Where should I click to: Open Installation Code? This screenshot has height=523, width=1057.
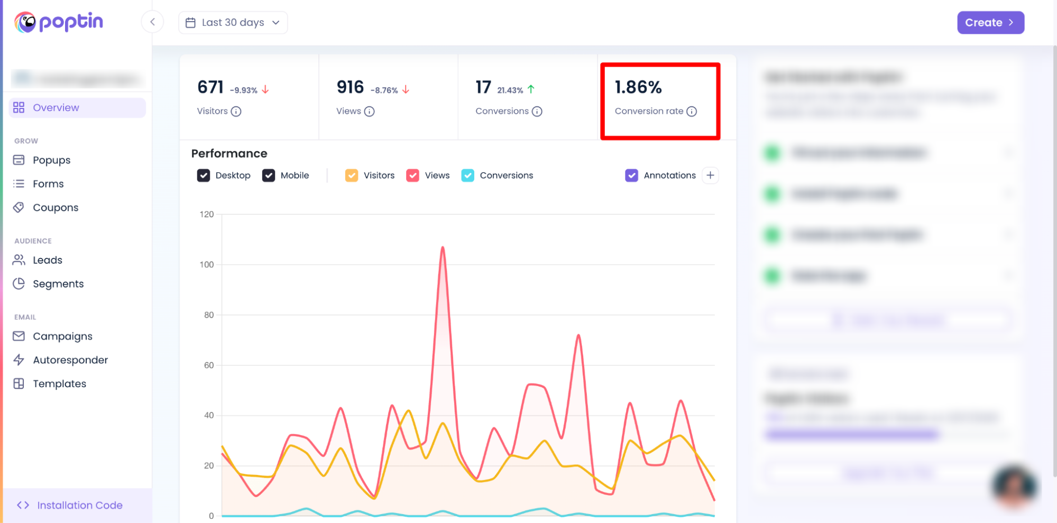click(x=77, y=506)
